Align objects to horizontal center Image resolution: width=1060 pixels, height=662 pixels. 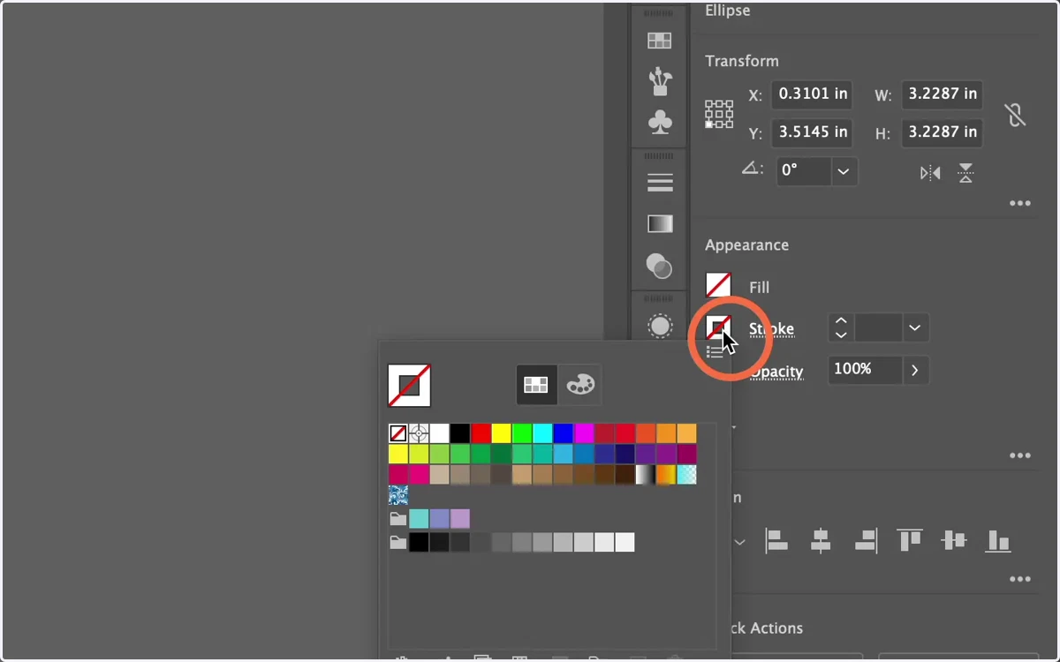[x=821, y=540]
